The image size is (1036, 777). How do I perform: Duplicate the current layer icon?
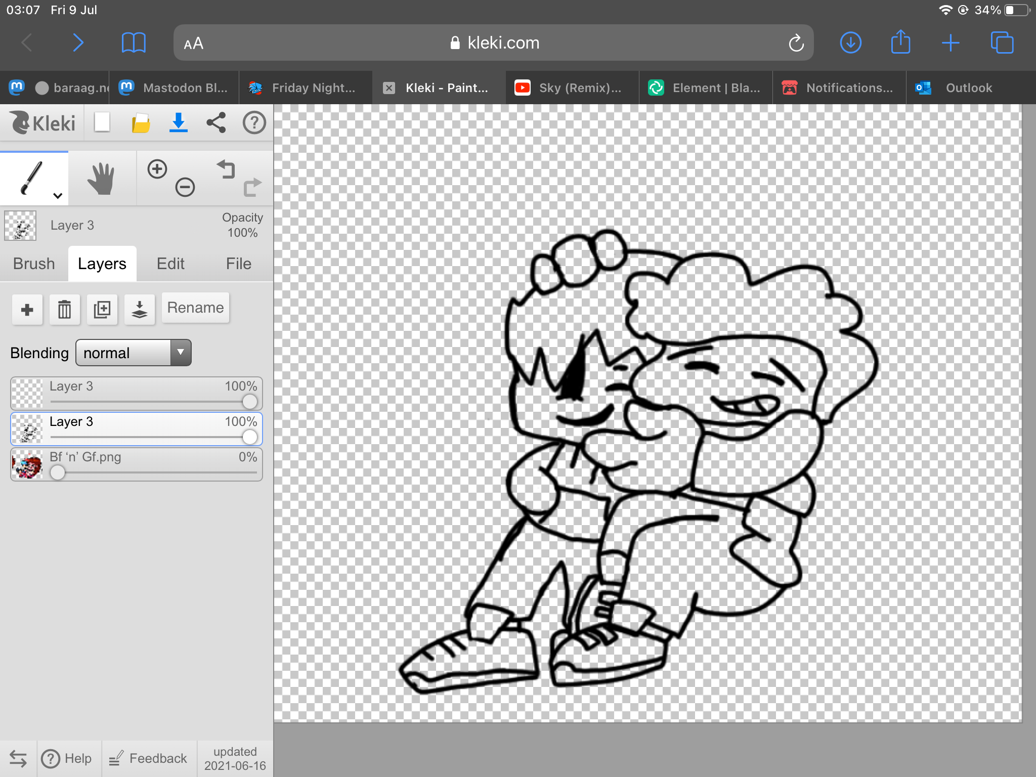[102, 309]
